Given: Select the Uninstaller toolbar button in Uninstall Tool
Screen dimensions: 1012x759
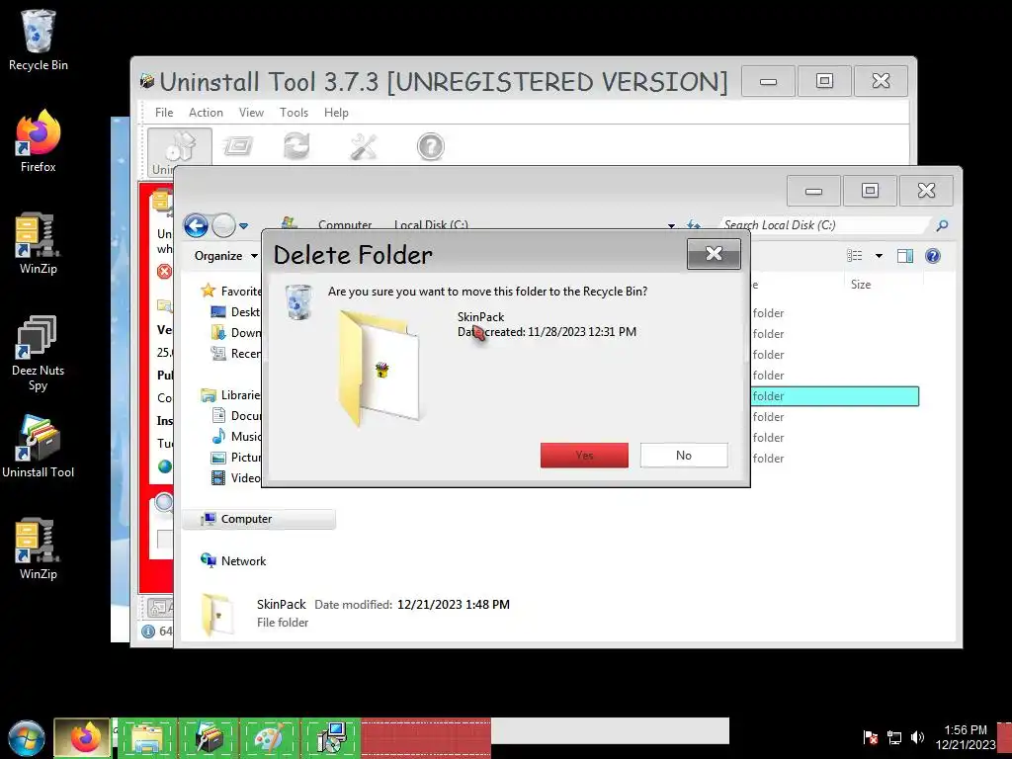Looking at the screenshot, I should click(180, 152).
